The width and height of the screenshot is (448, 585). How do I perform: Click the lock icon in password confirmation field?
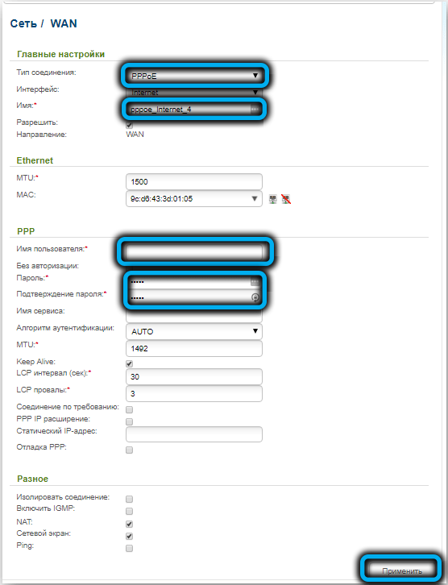[255, 297]
